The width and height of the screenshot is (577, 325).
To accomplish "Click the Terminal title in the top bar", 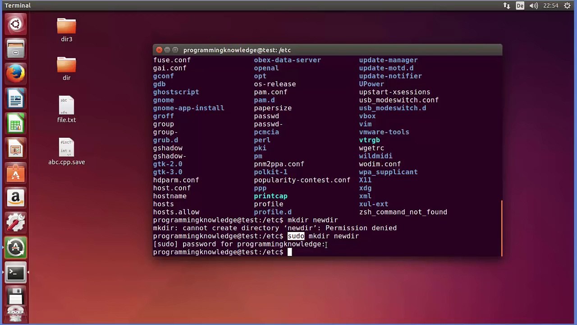I will pos(18,5).
